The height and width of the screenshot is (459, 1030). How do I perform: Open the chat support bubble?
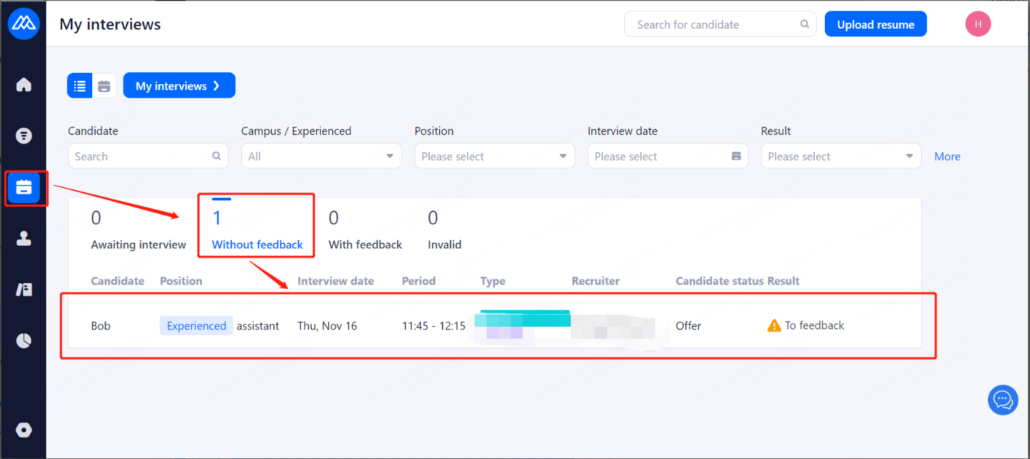coord(1003,400)
